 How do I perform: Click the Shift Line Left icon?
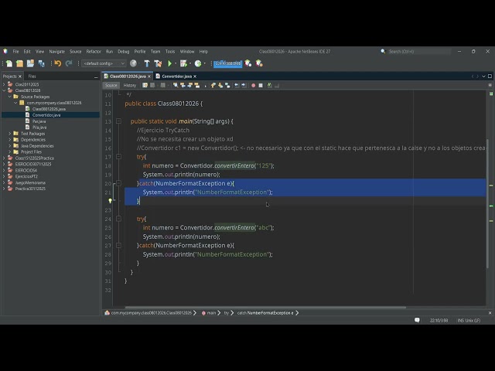(x=237, y=85)
